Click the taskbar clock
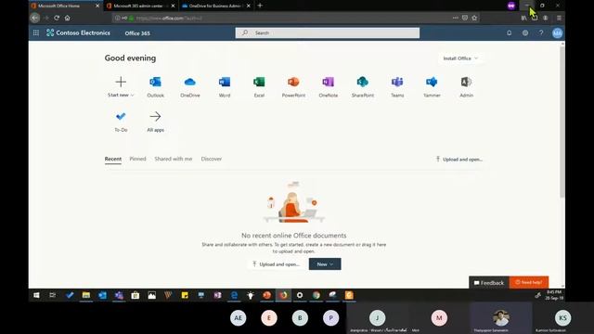 point(554,295)
